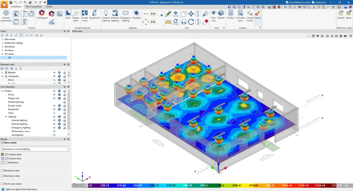
Task: Select the Rotate circular arrow tool
Action: tap(191, 22)
